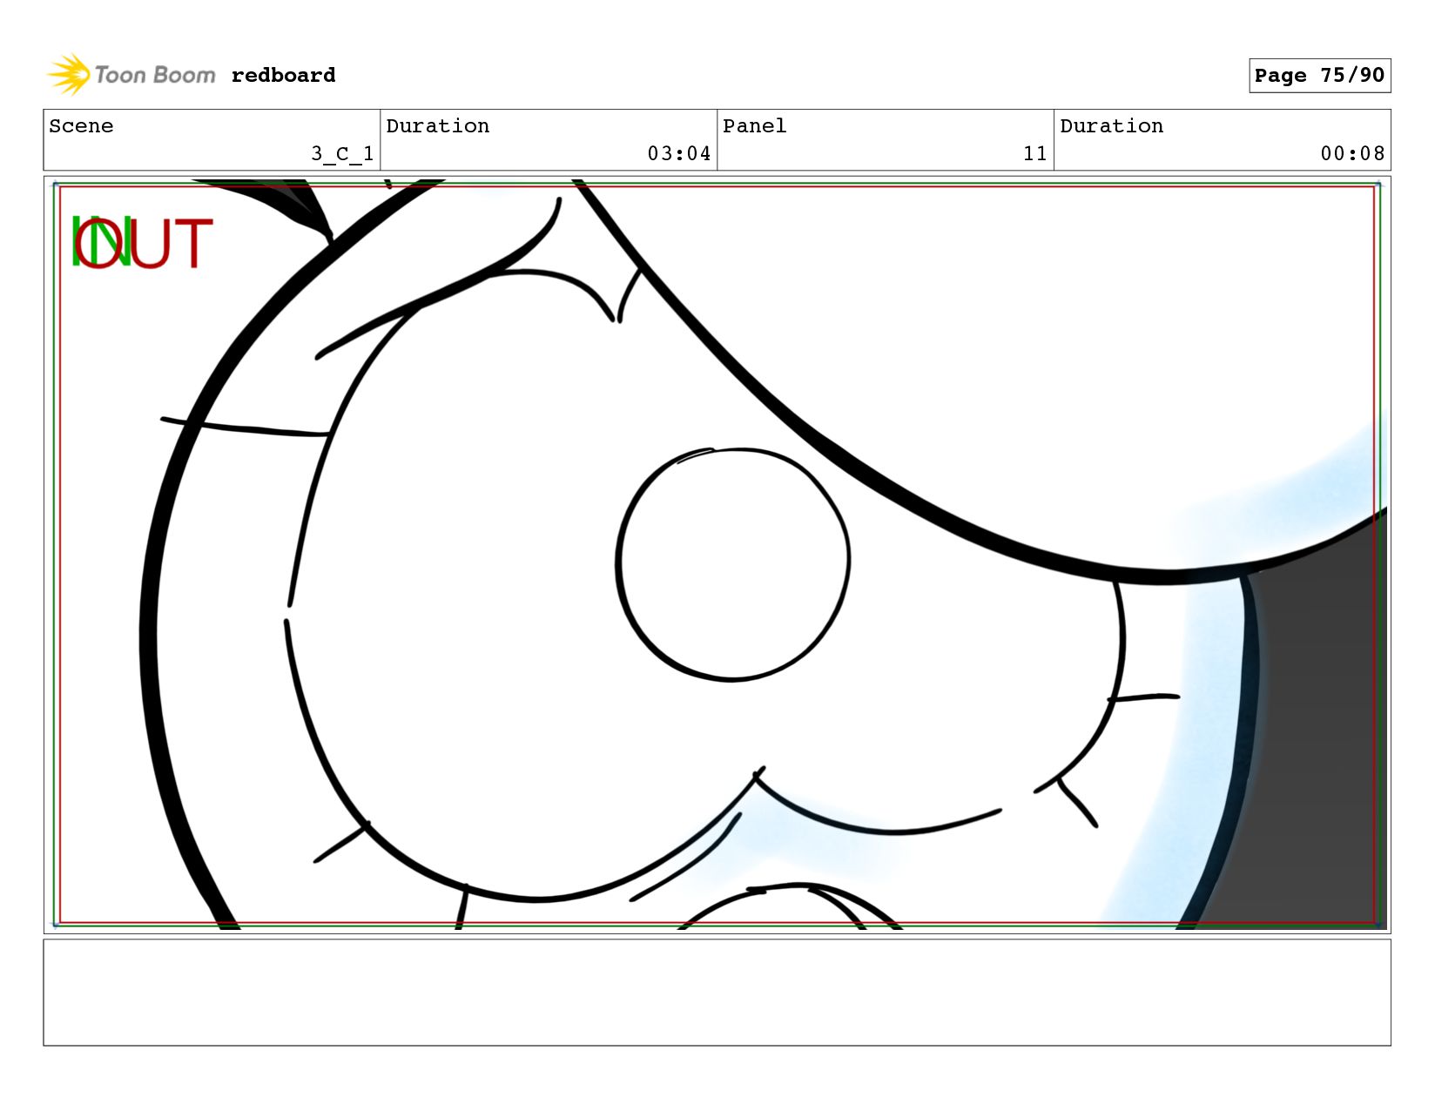Select the 'redboard' project title text
The image size is (1435, 1111).
point(283,76)
